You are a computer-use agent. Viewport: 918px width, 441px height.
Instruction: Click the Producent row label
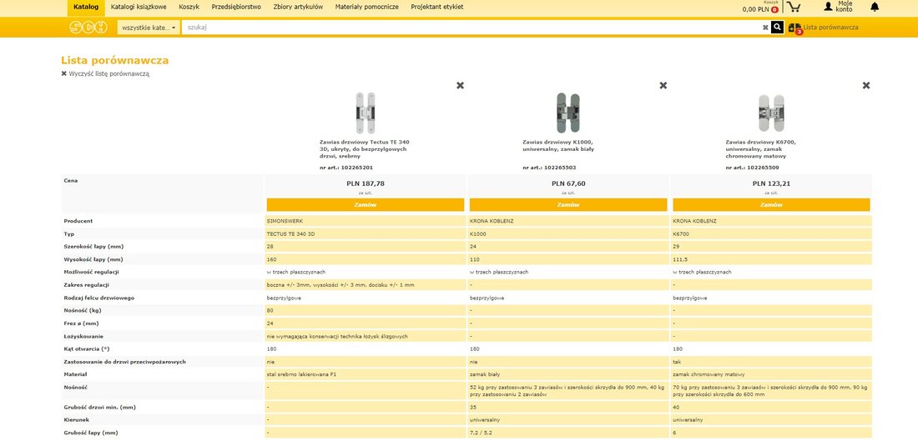(x=78, y=221)
